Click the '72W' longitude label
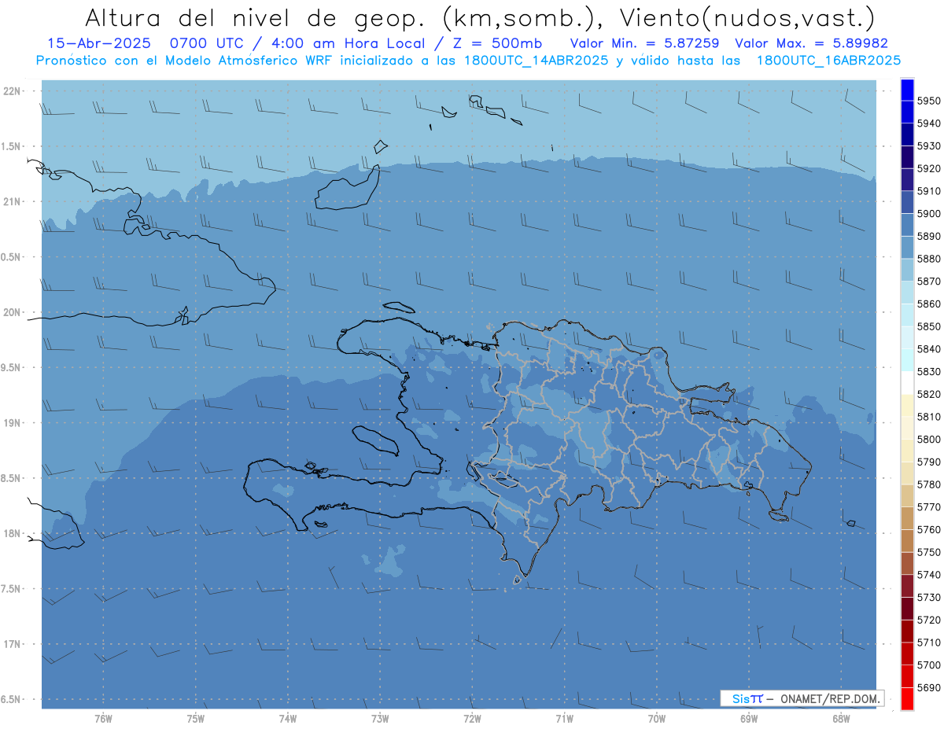 point(472,718)
